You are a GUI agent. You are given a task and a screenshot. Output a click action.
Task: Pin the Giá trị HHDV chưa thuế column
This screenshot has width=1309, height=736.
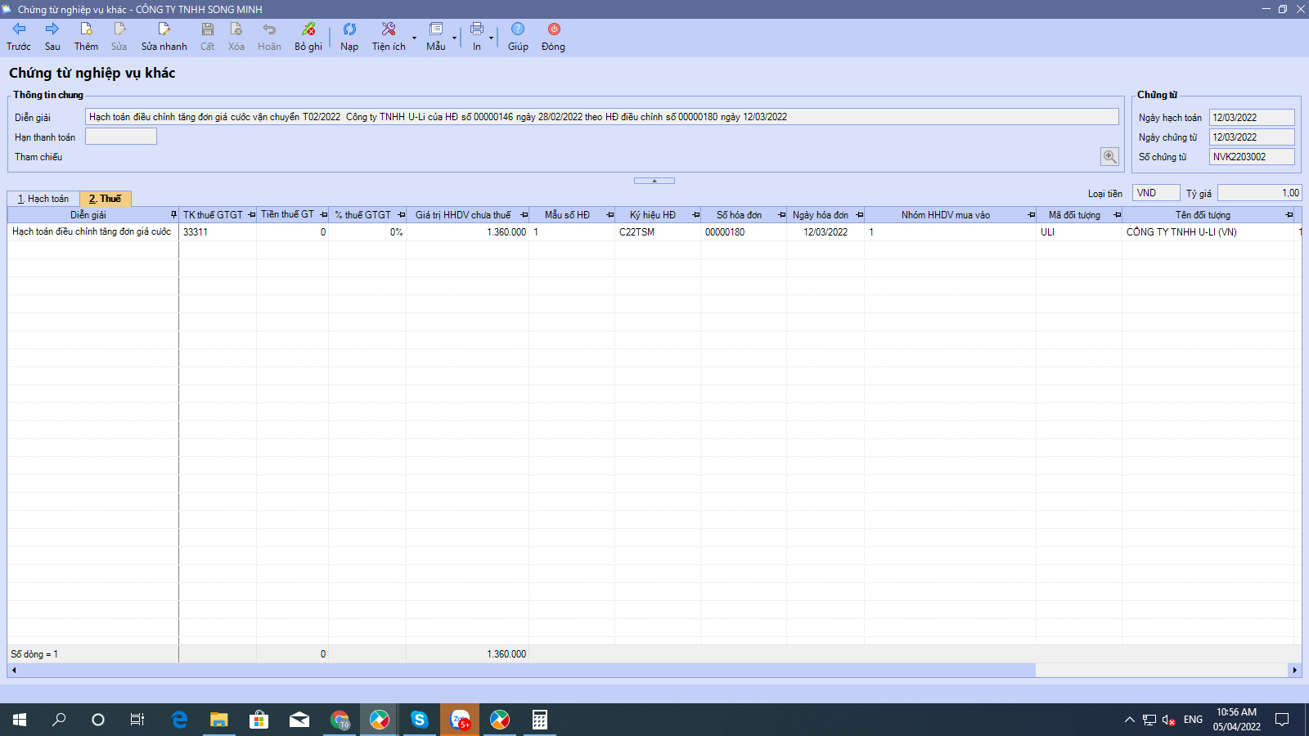click(x=524, y=215)
